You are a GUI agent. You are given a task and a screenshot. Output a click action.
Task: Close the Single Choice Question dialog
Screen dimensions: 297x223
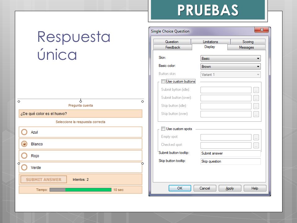click(x=262, y=30)
